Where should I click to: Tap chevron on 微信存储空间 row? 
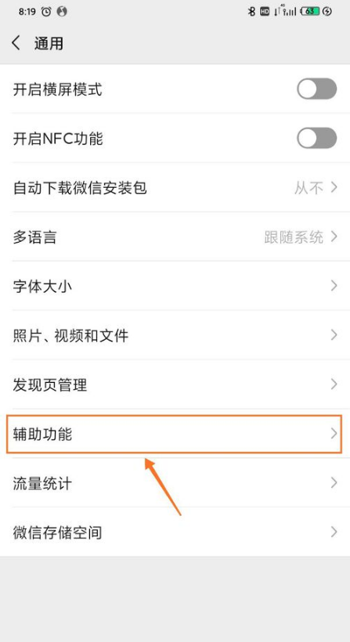[x=334, y=532]
